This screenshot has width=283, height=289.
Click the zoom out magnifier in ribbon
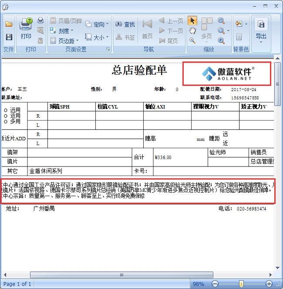tap(222, 21)
